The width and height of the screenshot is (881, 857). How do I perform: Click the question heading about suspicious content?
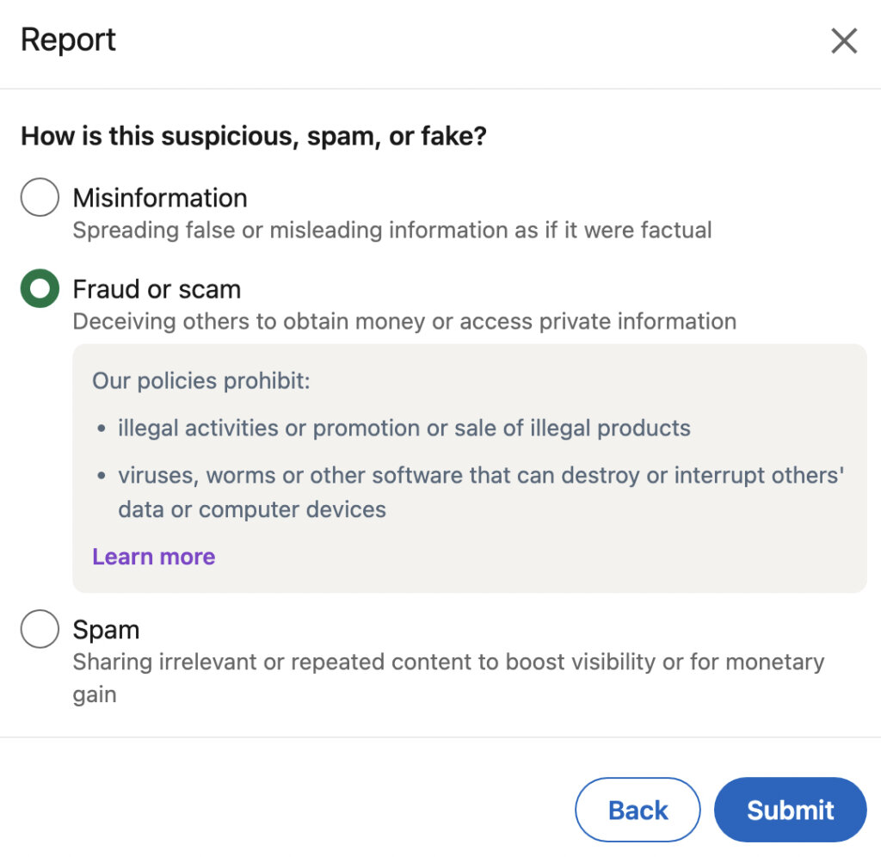252,135
